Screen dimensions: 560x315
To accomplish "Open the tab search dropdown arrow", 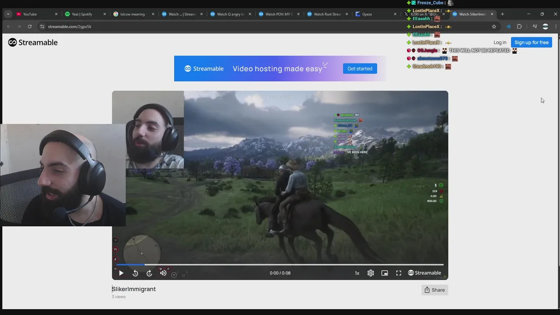I will 8,14.
